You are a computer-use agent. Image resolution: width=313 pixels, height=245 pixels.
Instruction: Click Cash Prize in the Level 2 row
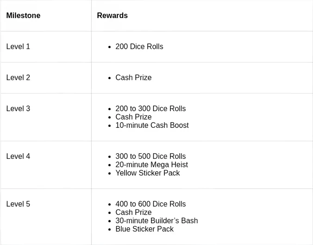point(133,78)
